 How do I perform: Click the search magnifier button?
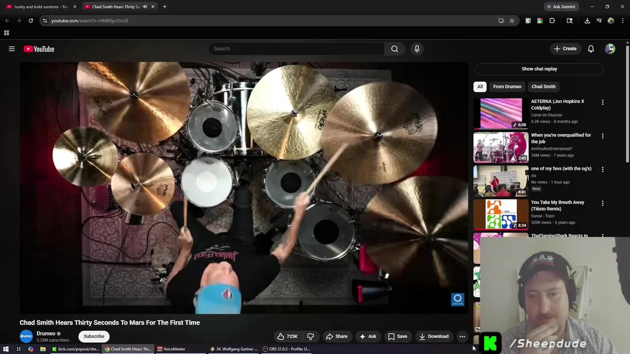pyautogui.click(x=395, y=49)
